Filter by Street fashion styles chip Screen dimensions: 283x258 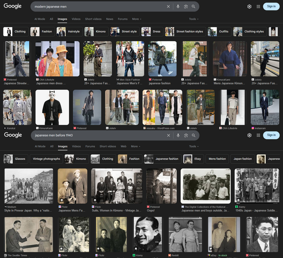[x=185, y=32]
